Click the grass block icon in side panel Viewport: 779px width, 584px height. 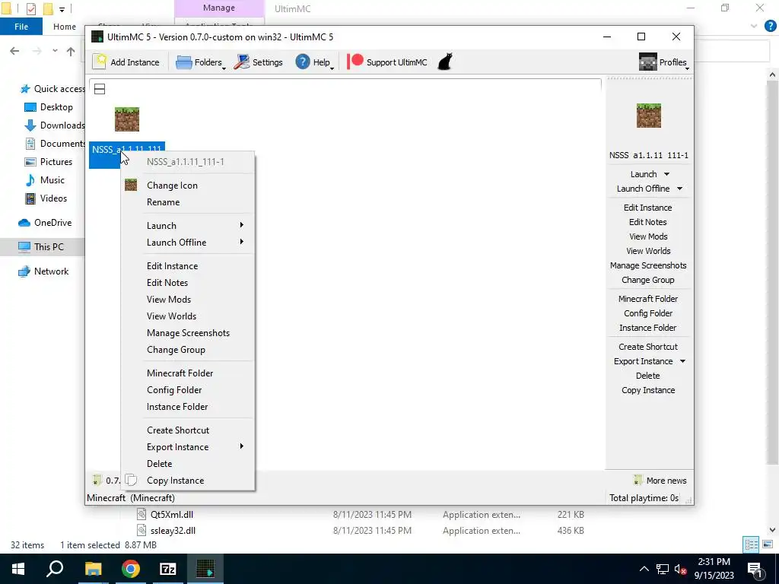(648, 116)
